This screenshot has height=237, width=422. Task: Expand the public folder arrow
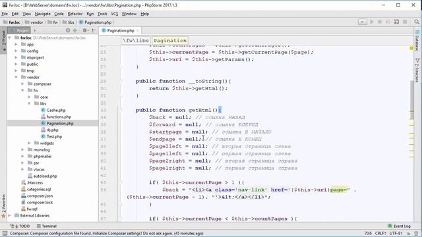[16, 64]
